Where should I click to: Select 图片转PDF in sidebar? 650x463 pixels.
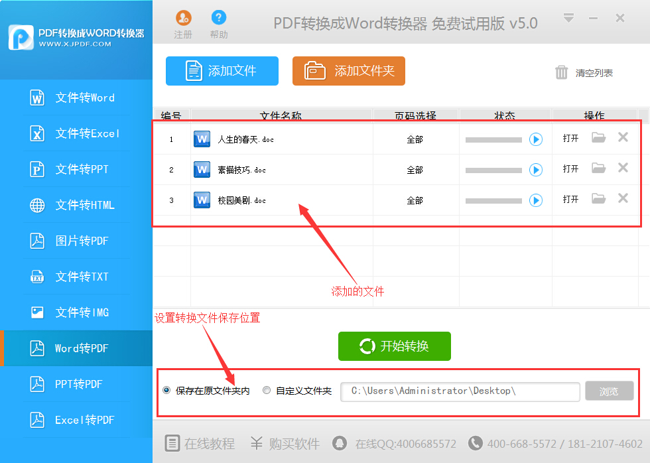pyautogui.click(x=76, y=241)
